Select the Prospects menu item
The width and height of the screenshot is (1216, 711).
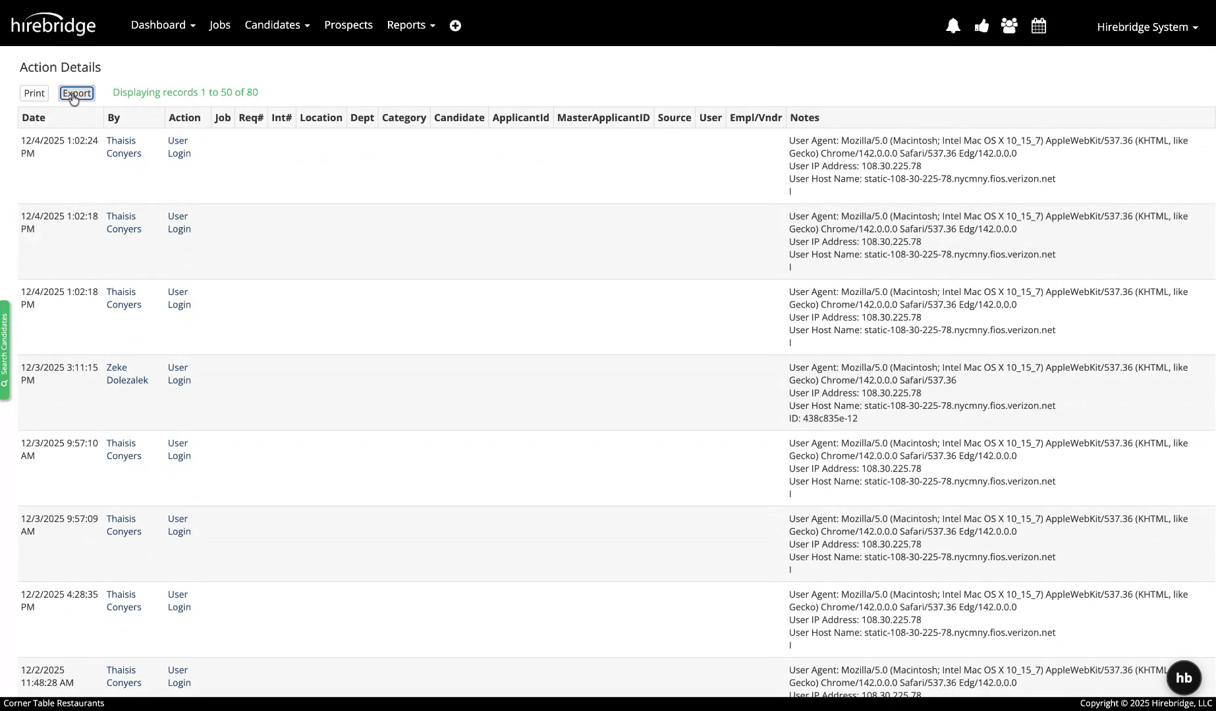(x=348, y=24)
